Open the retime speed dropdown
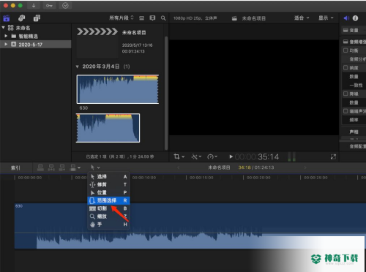 212,156
